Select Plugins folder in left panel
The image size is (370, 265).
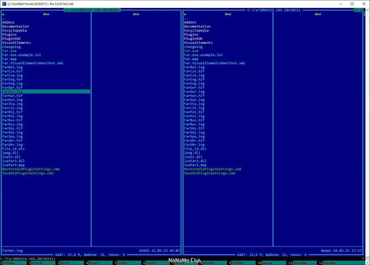(x=9, y=35)
